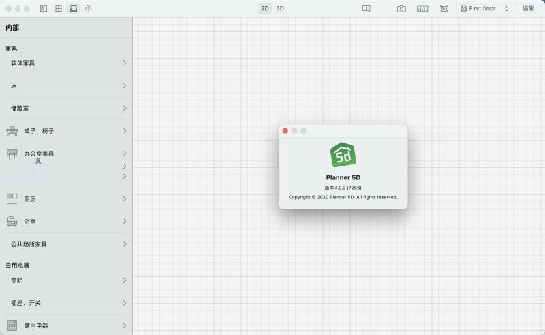The width and height of the screenshot is (545, 335).
Task: Click the office furniture icon for 办公室家具
Action: pos(12,154)
